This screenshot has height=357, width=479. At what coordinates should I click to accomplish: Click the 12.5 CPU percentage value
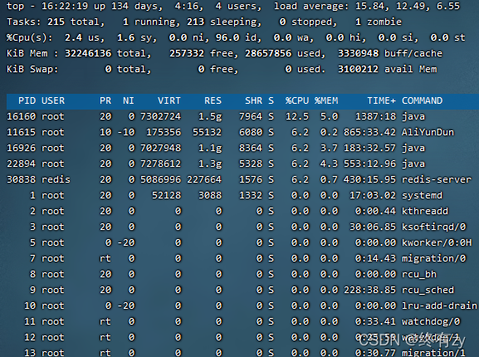pyautogui.click(x=297, y=117)
